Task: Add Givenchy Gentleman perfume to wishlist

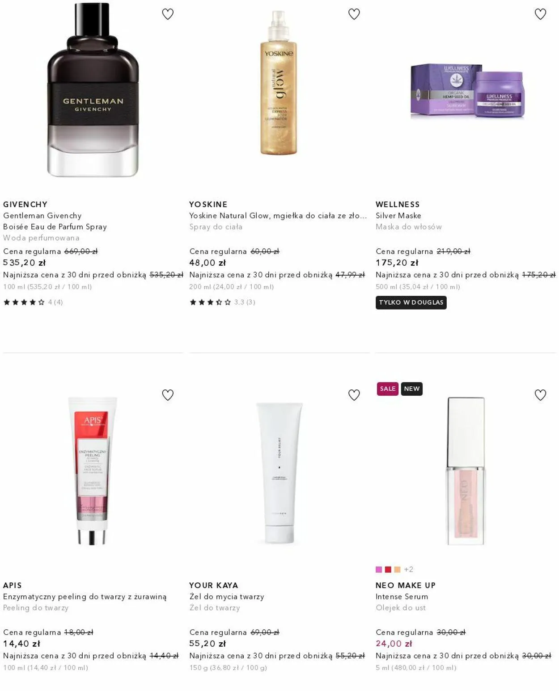Action: click(x=168, y=14)
